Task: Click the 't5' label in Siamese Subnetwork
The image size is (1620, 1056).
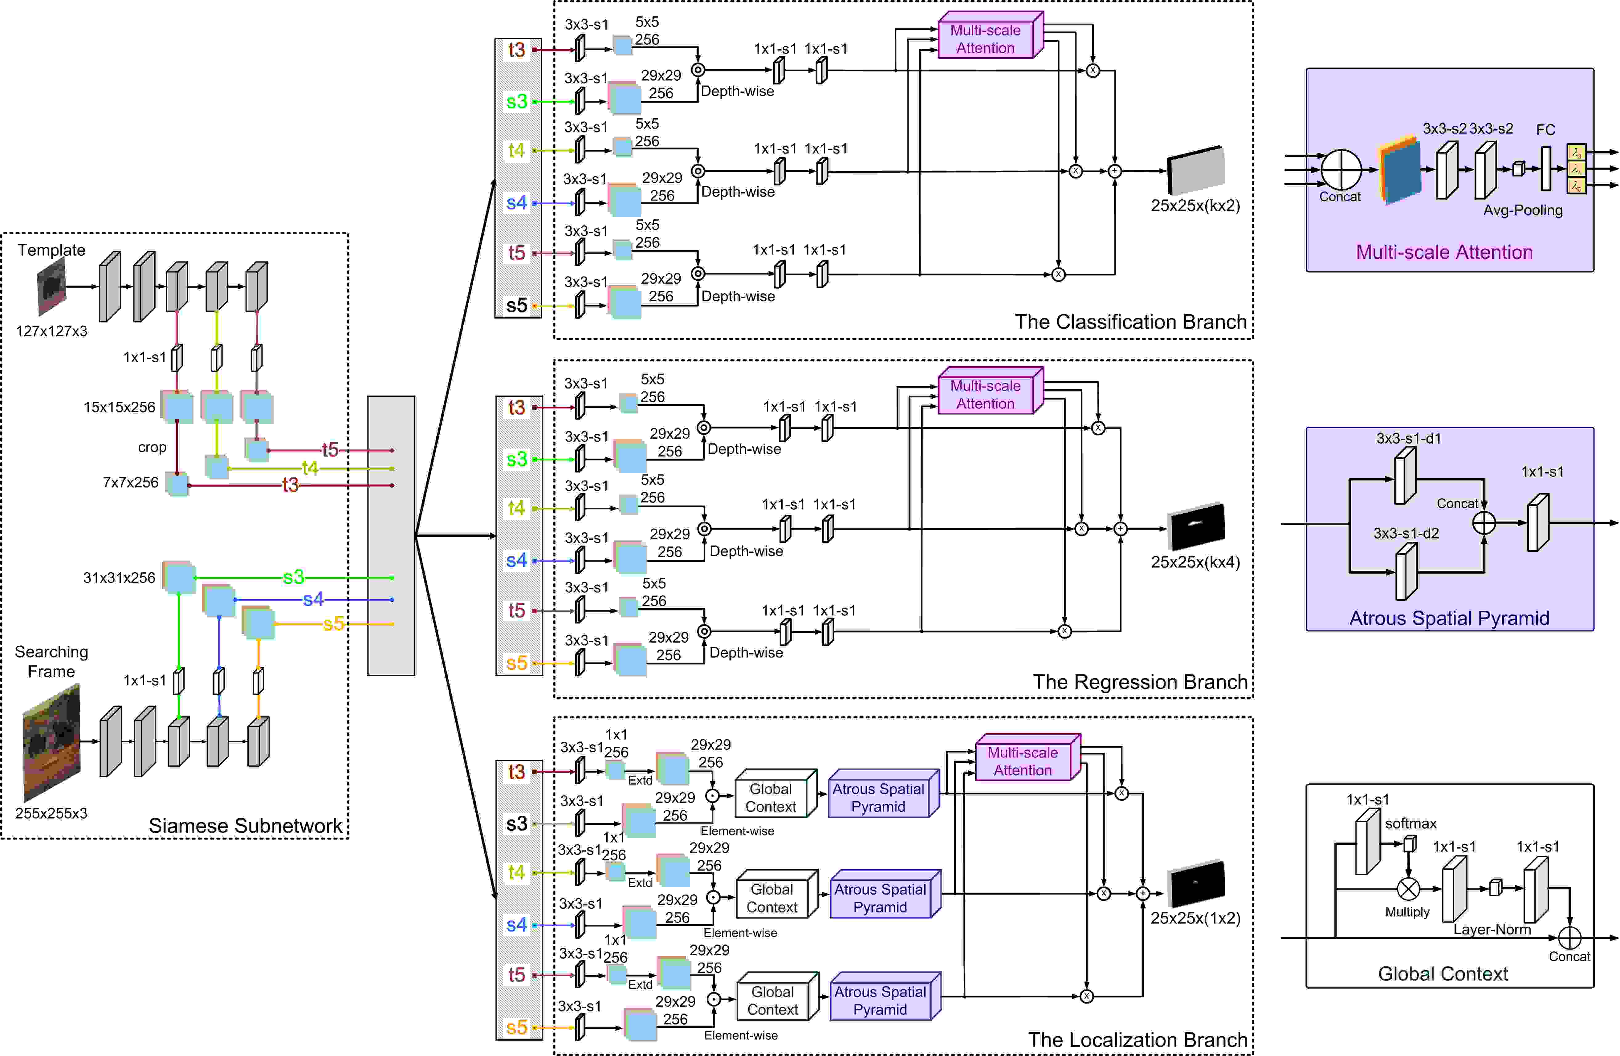Action: pos(330,449)
